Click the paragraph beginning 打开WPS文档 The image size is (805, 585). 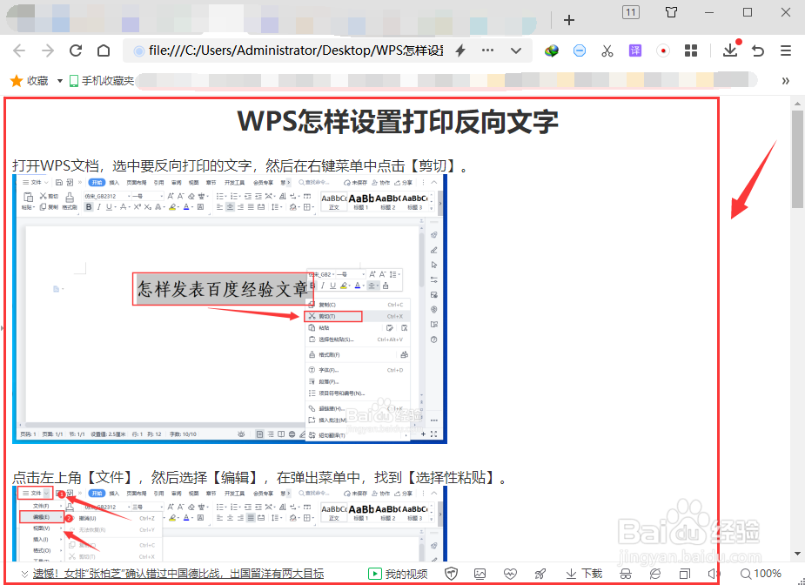pyautogui.click(x=240, y=166)
